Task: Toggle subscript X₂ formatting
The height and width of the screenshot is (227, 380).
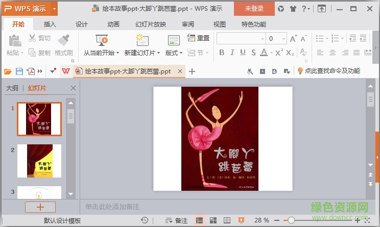Action: [x=290, y=53]
